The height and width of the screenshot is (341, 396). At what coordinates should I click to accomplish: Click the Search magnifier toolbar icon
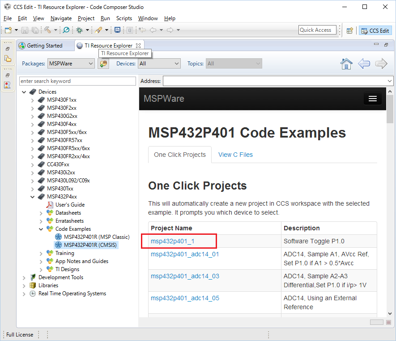(x=66, y=30)
